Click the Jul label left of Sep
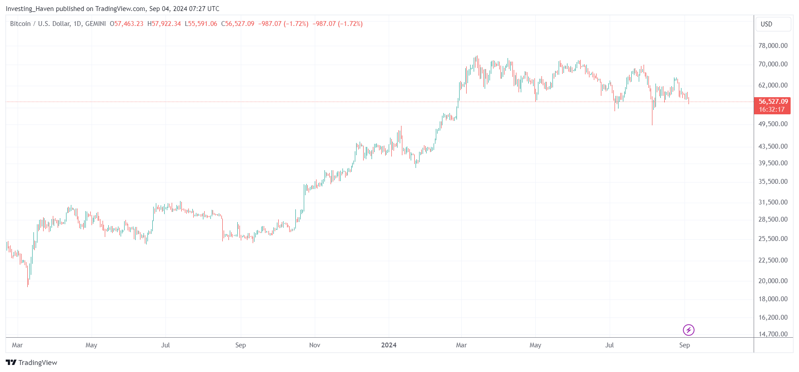The width and height of the screenshot is (799, 372). [x=166, y=345]
